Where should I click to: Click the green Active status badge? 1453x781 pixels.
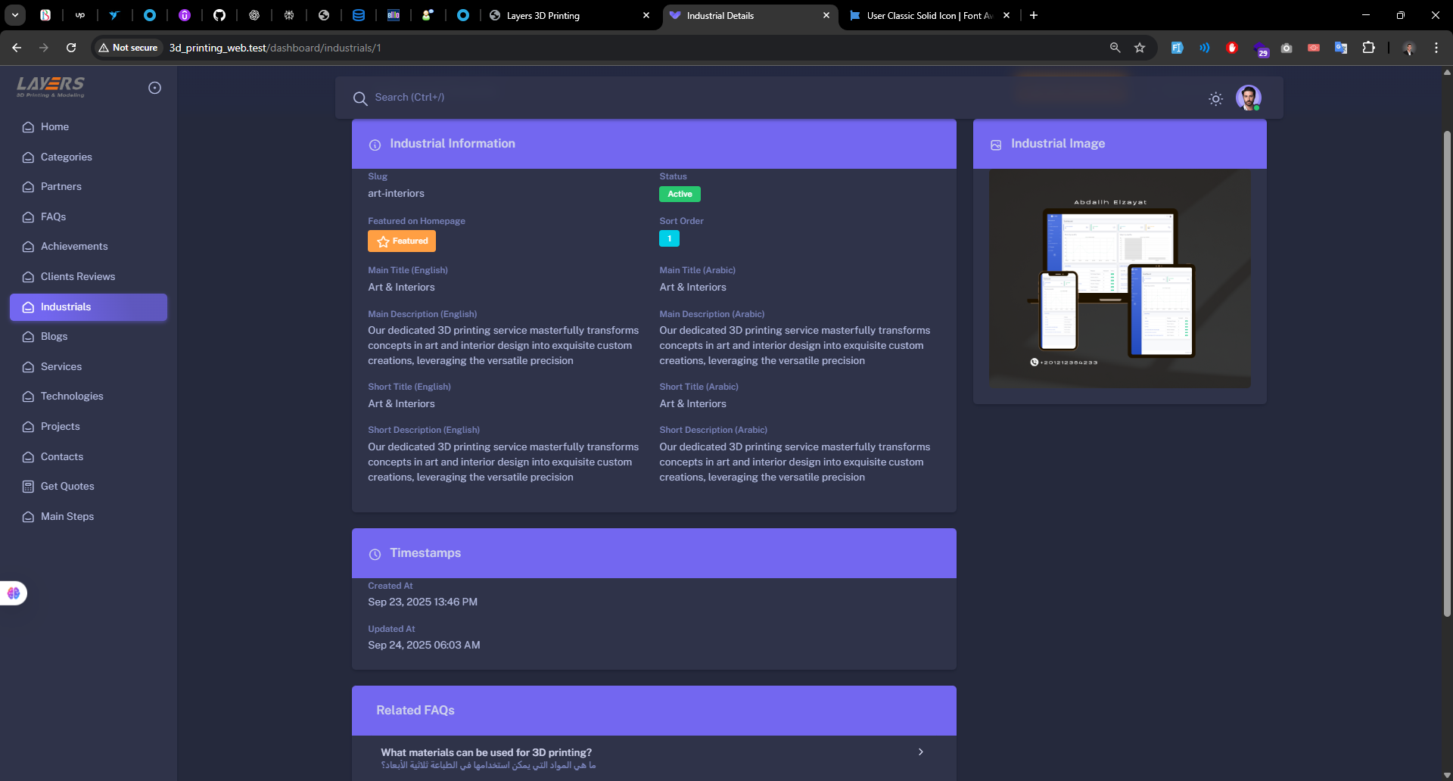point(680,194)
